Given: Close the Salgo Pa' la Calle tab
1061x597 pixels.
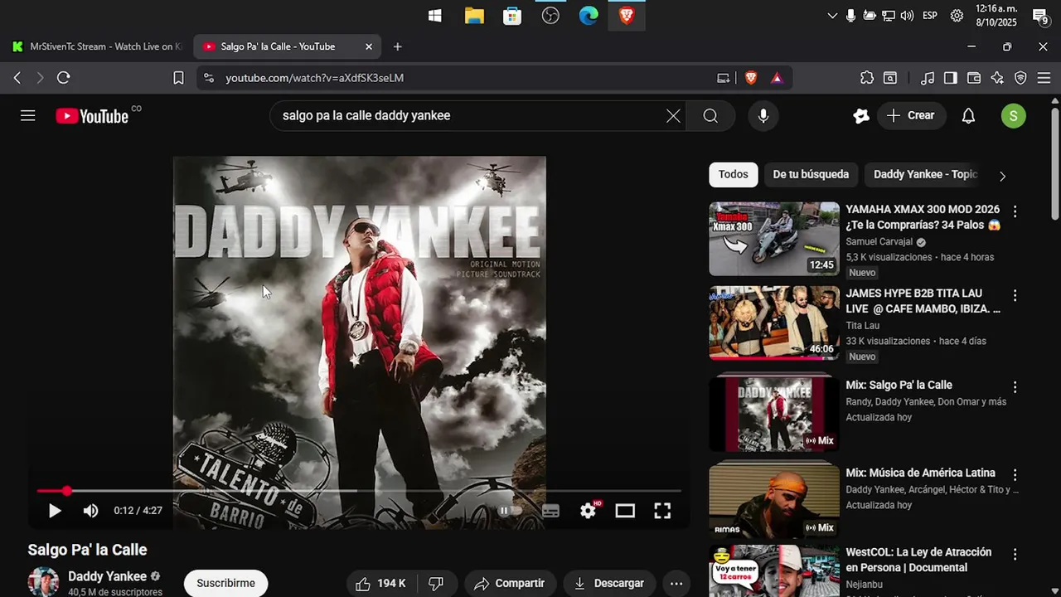Looking at the screenshot, I should pyautogui.click(x=369, y=46).
